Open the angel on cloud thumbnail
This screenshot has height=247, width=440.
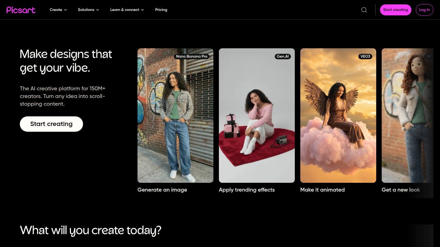tap(338, 116)
